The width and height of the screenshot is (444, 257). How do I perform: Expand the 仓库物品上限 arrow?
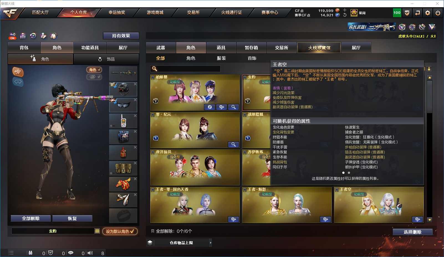pyautogui.click(x=210, y=243)
